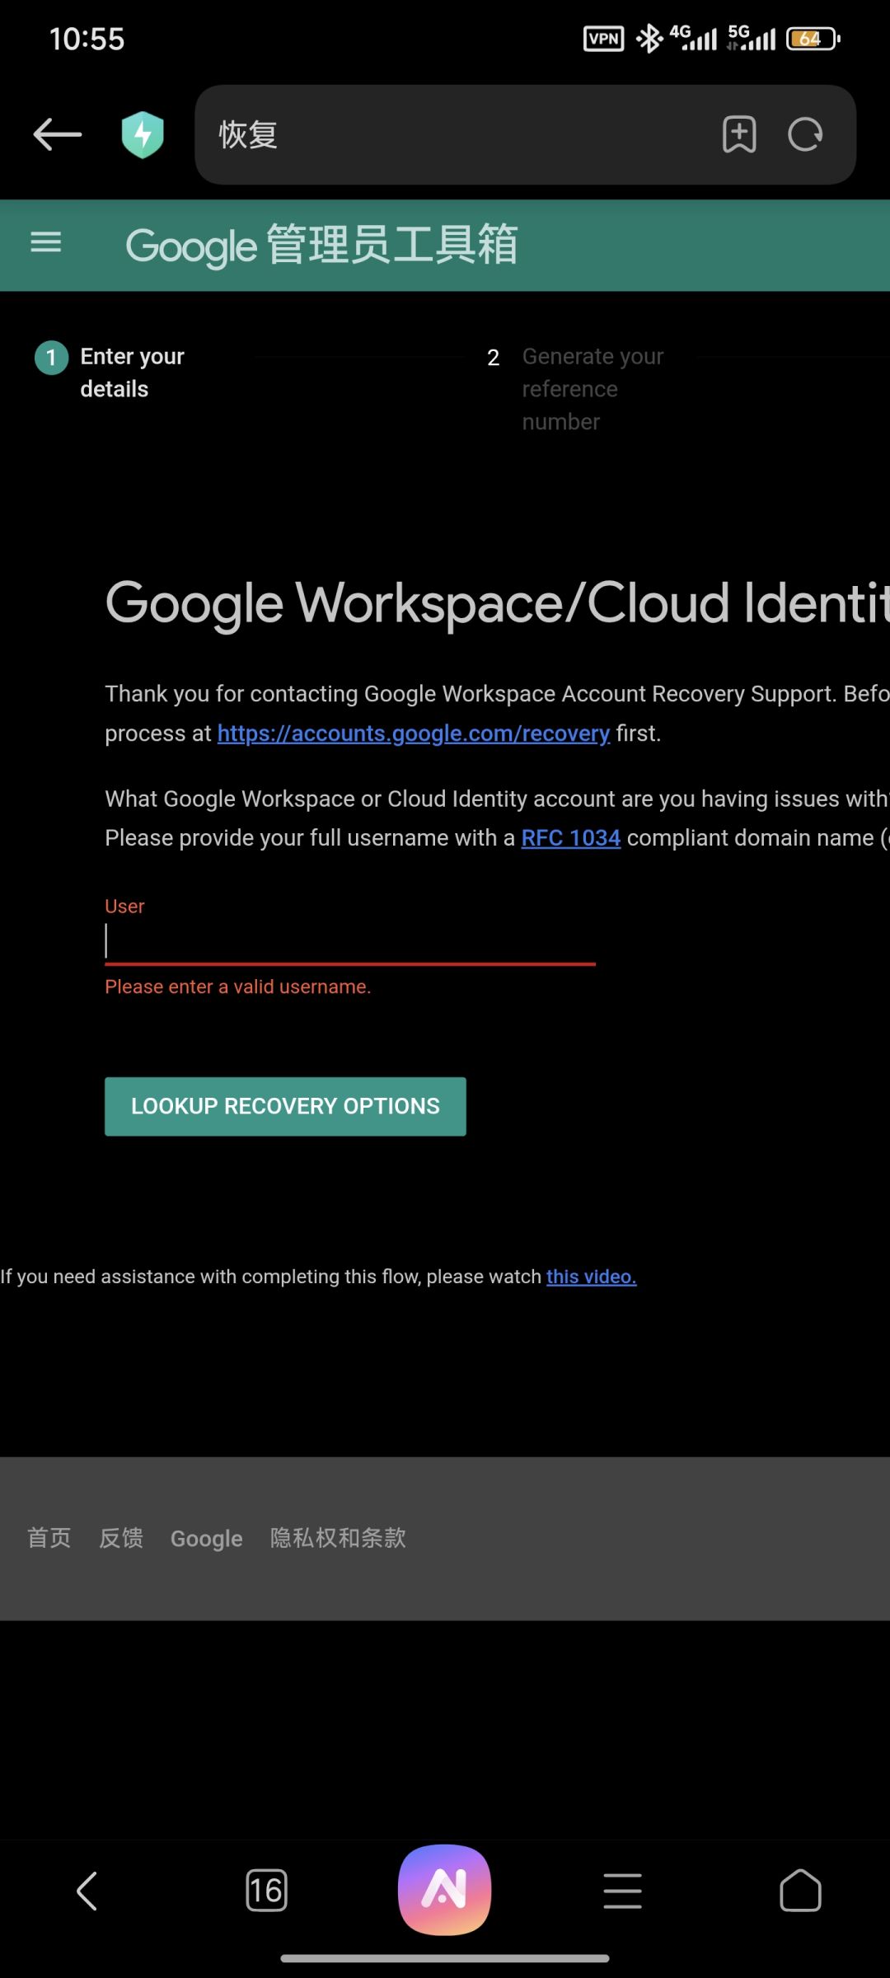Launch the AI assistant button
890x1978 pixels.
click(445, 1890)
